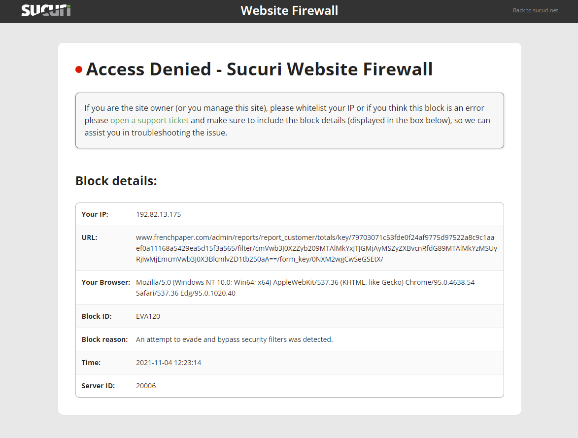Click the Server ID value 20006
578x438 pixels.
point(145,385)
